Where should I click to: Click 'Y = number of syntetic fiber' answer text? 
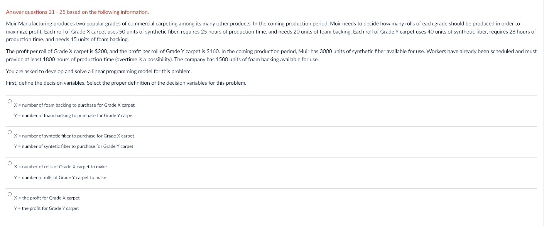click(x=73, y=146)
